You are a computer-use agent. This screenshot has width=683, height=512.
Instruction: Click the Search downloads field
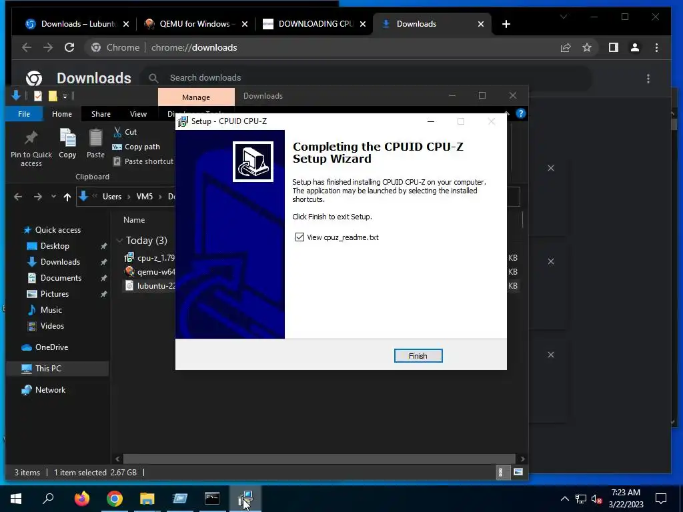tap(366, 78)
